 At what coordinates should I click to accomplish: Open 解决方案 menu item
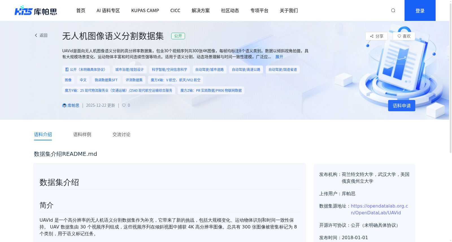(201, 10)
